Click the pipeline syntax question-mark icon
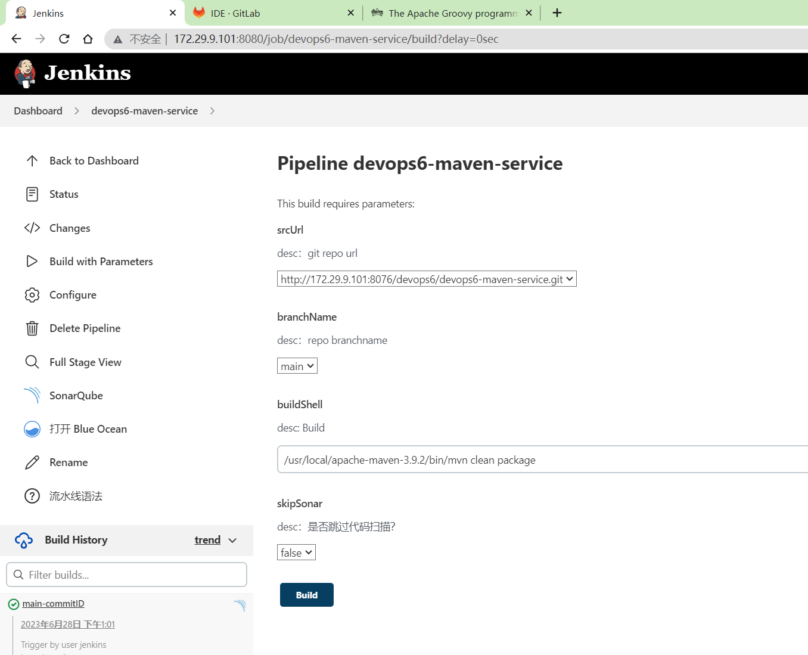Screen dimensions: 808x655 click(32, 496)
